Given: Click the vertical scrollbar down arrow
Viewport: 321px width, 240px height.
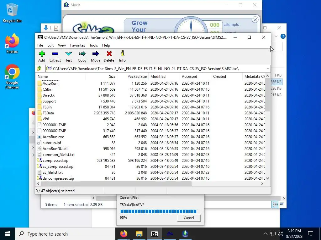Looking at the screenshot, I should point(267,178).
